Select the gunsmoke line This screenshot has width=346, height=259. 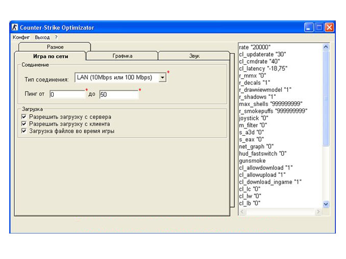[252, 161]
